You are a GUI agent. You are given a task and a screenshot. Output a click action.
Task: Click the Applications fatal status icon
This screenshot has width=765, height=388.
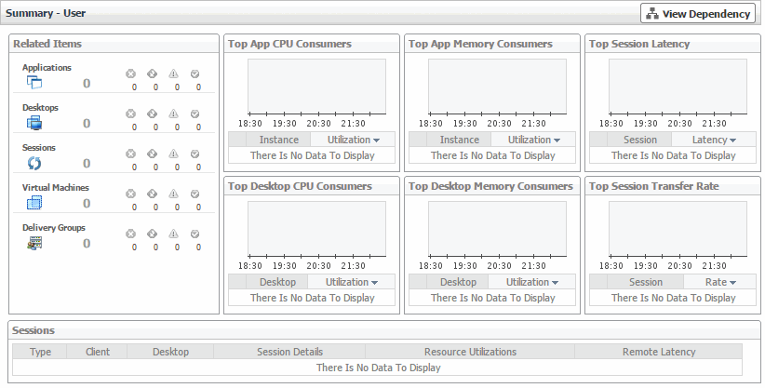[130, 74]
